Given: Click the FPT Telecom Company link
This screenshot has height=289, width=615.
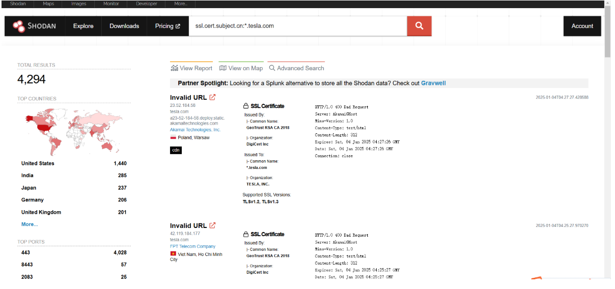Looking at the screenshot, I should (x=192, y=246).
